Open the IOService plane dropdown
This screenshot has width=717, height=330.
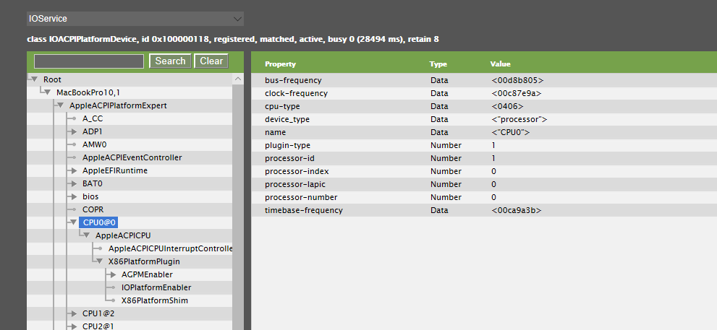tap(135, 19)
